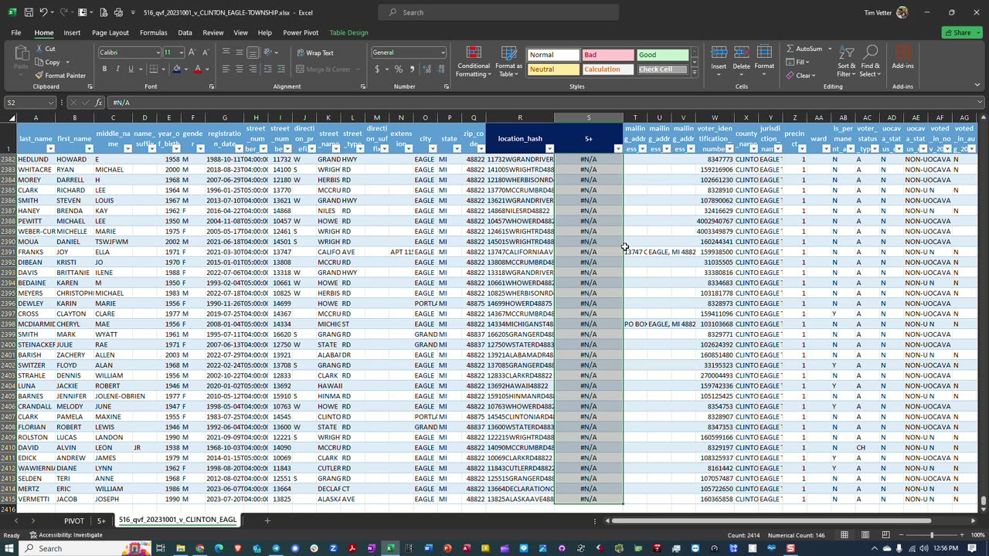This screenshot has height=556, width=989.
Task: Toggle Center horizontal alignment
Action: click(x=240, y=69)
